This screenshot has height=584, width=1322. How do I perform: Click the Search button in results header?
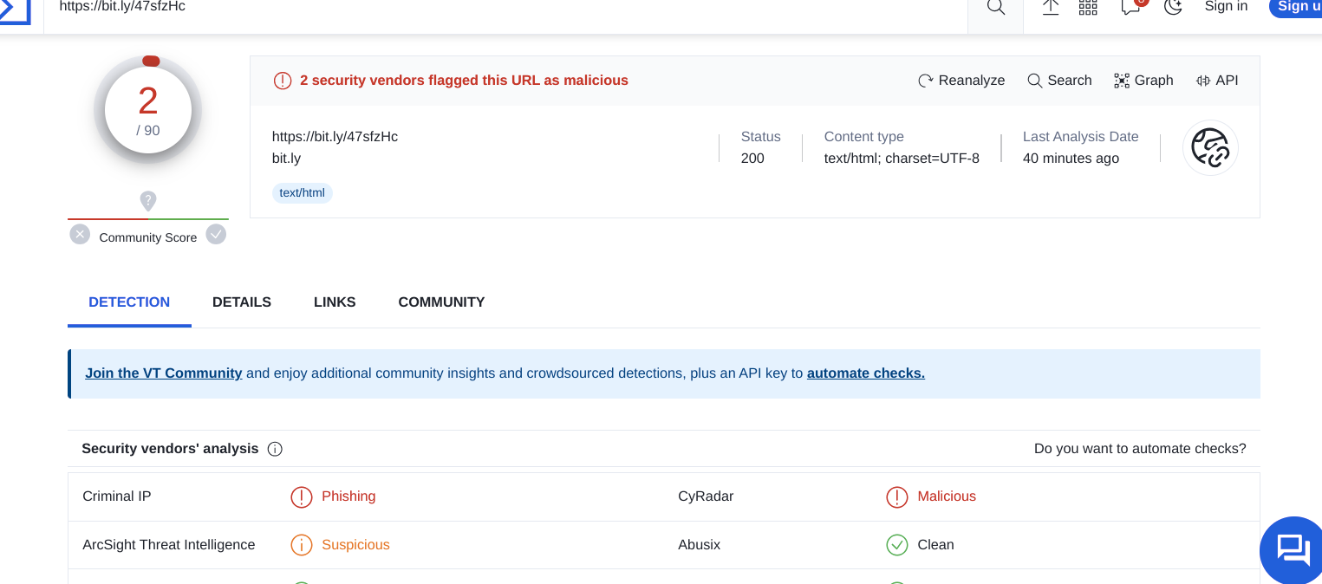(1059, 81)
